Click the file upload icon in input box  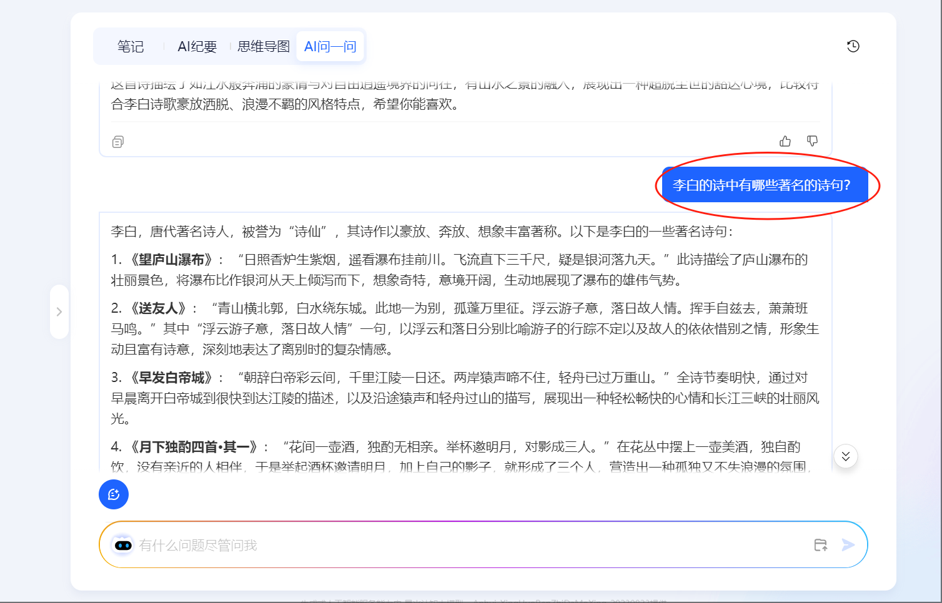point(821,545)
